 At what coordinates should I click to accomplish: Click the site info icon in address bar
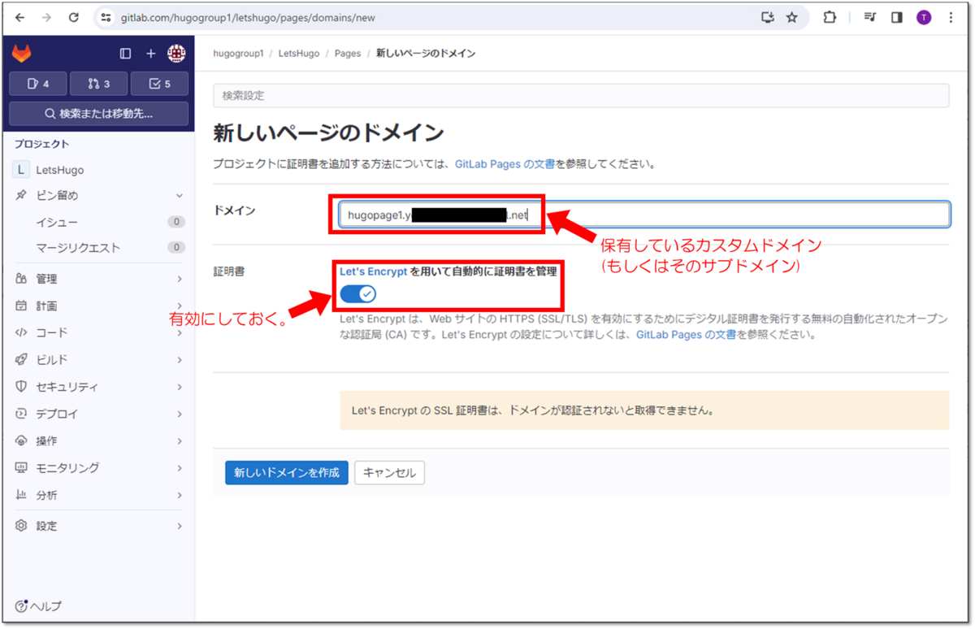(106, 17)
